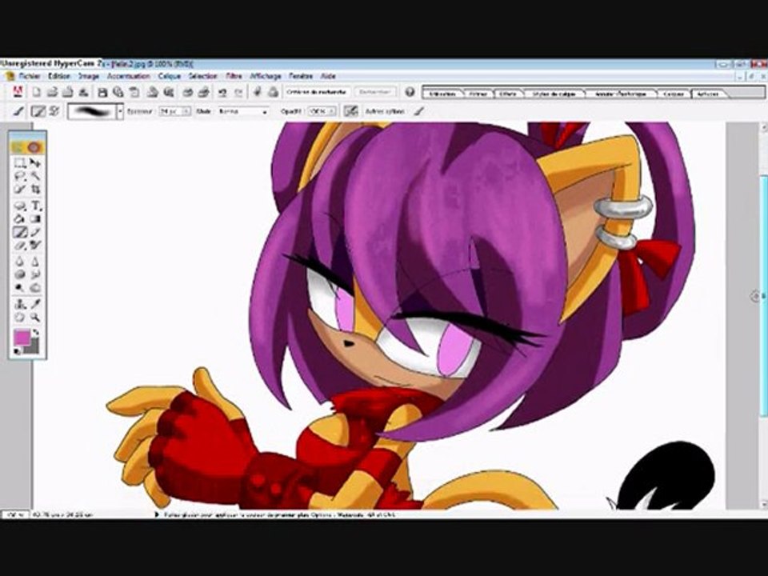Choose Brush mode in options bar
Screen dimensions: 768x576
pyautogui.click(x=38, y=111)
